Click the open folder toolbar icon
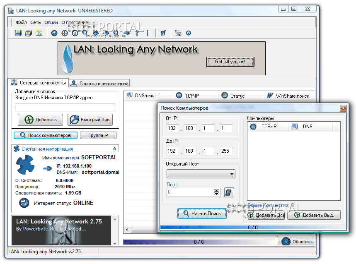The width and height of the screenshot is (356, 264). [39, 33]
